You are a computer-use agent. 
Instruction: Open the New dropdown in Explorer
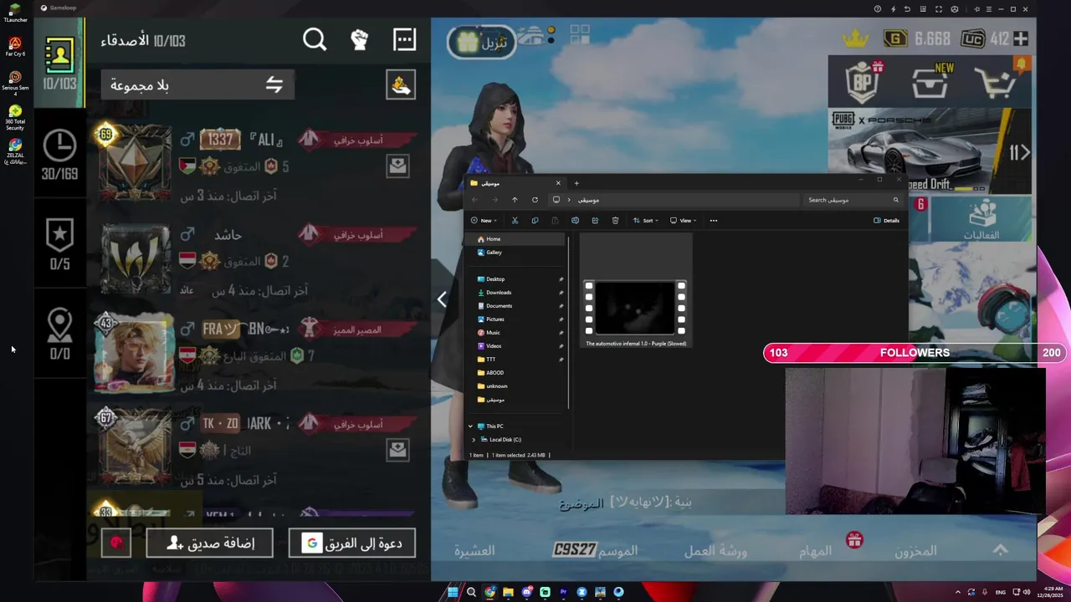pyautogui.click(x=484, y=221)
